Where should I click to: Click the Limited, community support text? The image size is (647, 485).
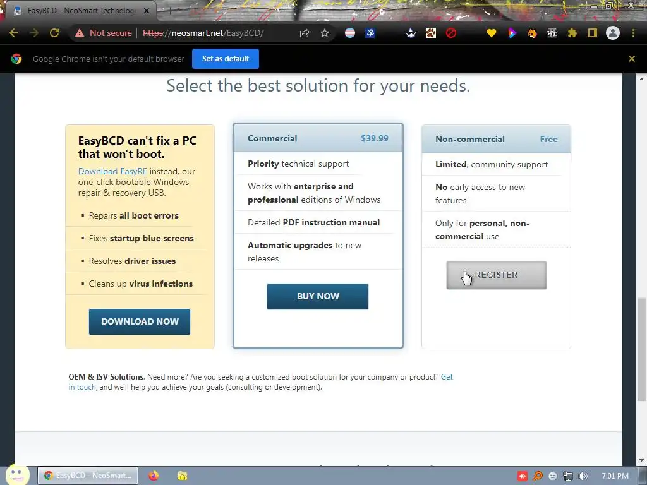492,164
